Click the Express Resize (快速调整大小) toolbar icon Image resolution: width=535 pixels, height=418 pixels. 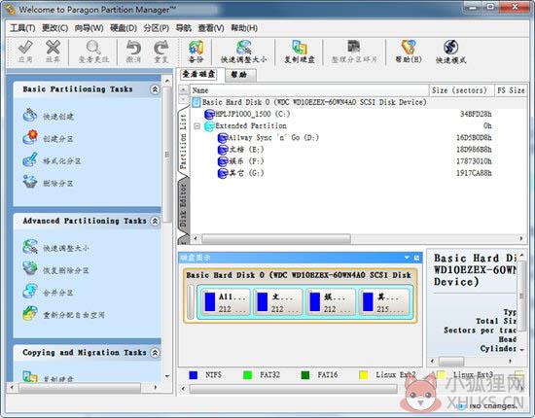(243, 48)
